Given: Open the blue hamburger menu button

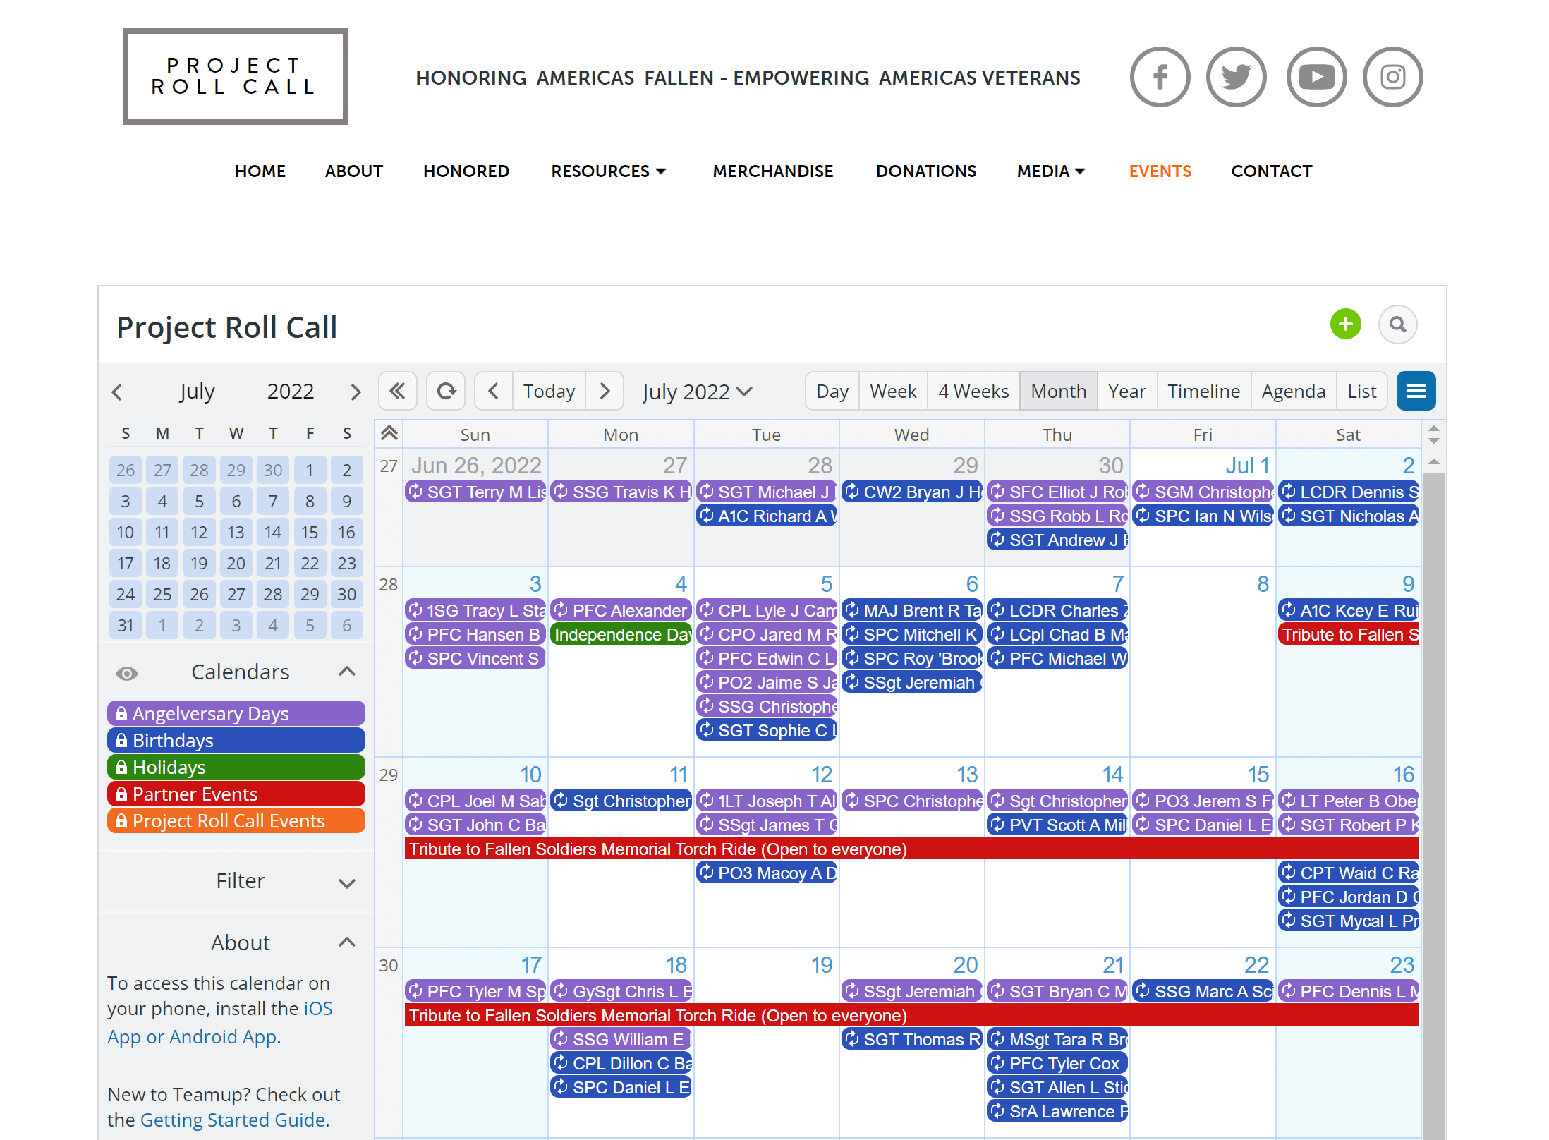Looking at the screenshot, I should (x=1416, y=391).
